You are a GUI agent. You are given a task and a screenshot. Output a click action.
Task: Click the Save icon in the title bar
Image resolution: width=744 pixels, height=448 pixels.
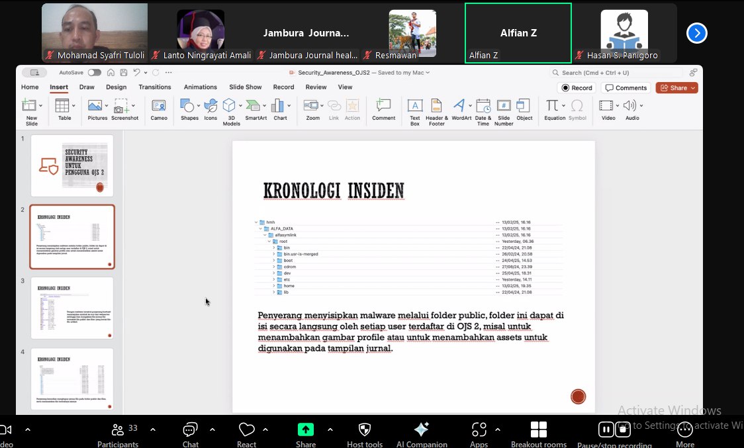[123, 73]
